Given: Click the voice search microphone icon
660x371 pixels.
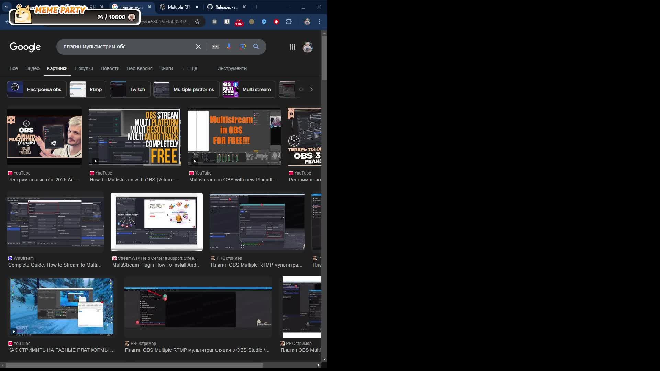Looking at the screenshot, I should (x=229, y=47).
